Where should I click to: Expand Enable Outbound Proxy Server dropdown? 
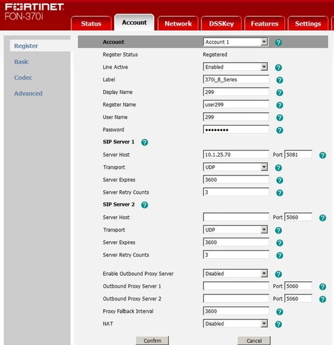(236, 273)
